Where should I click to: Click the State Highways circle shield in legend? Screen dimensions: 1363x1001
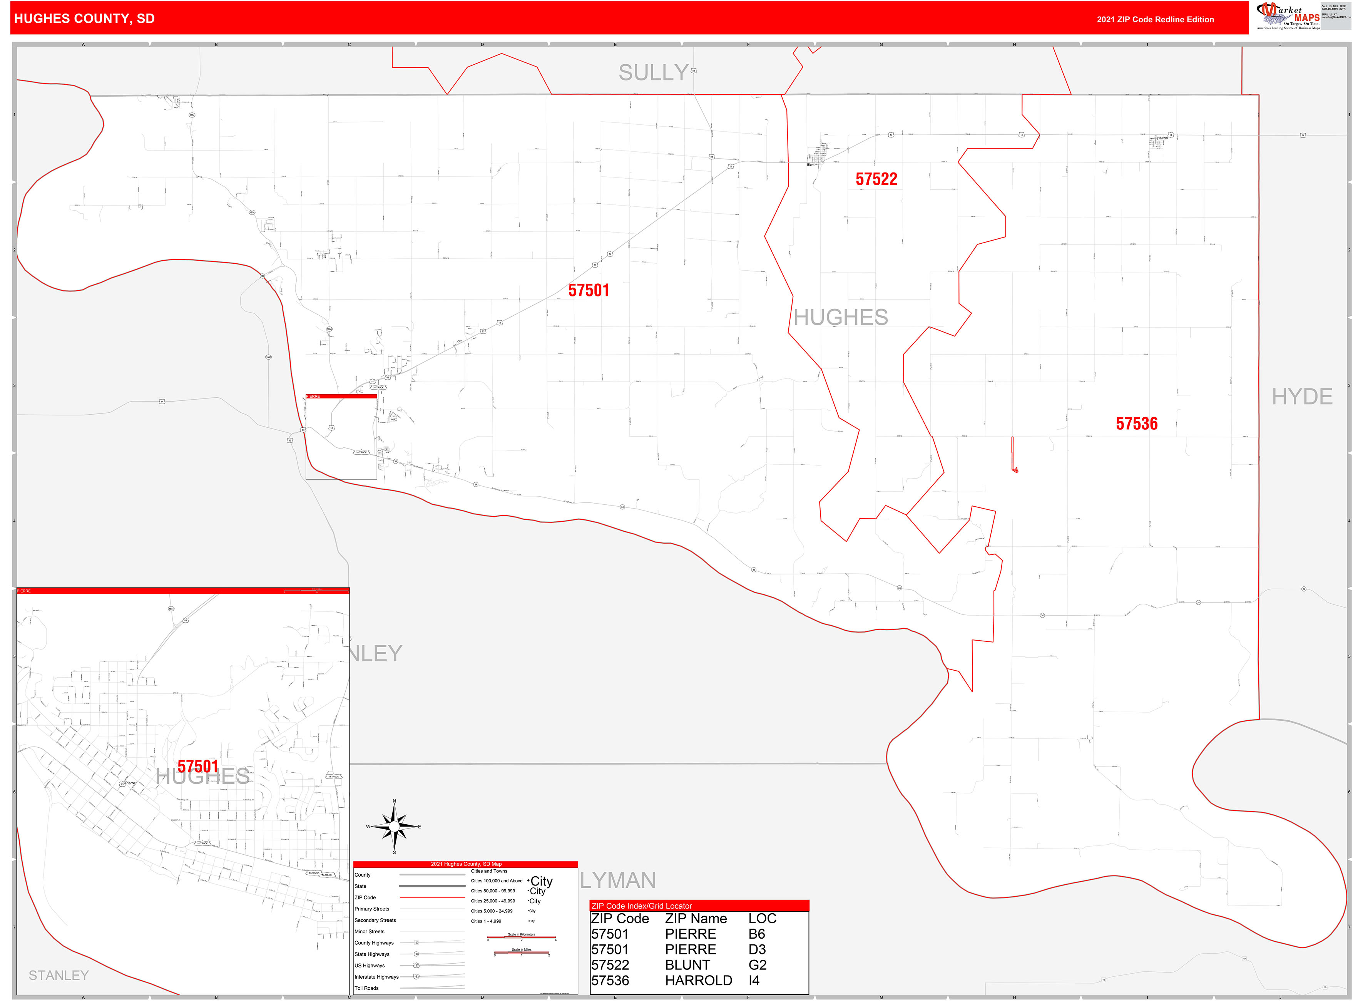tap(416, 954)
